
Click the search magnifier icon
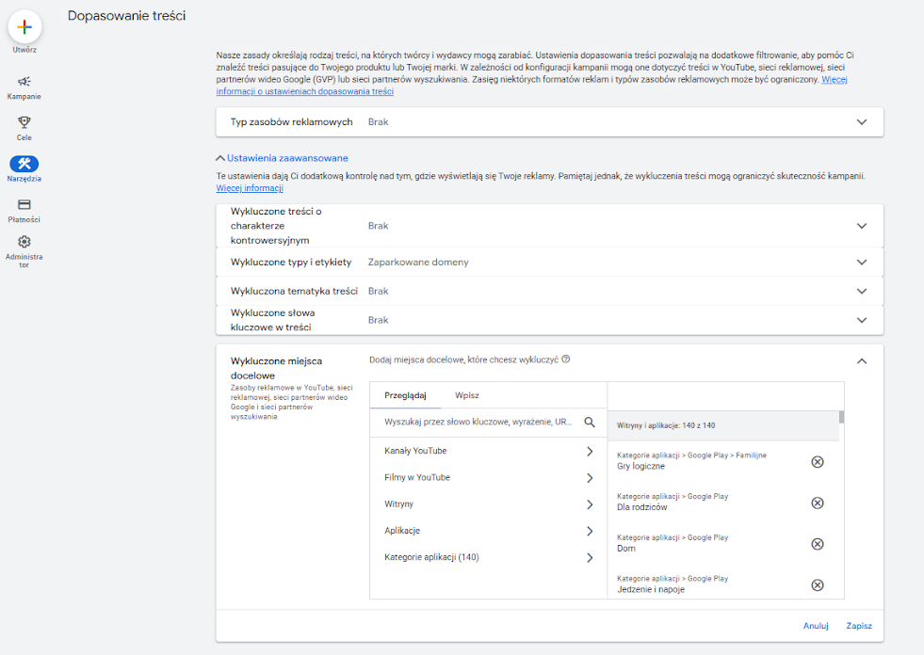pyautogui.click(x=590, y=423)
